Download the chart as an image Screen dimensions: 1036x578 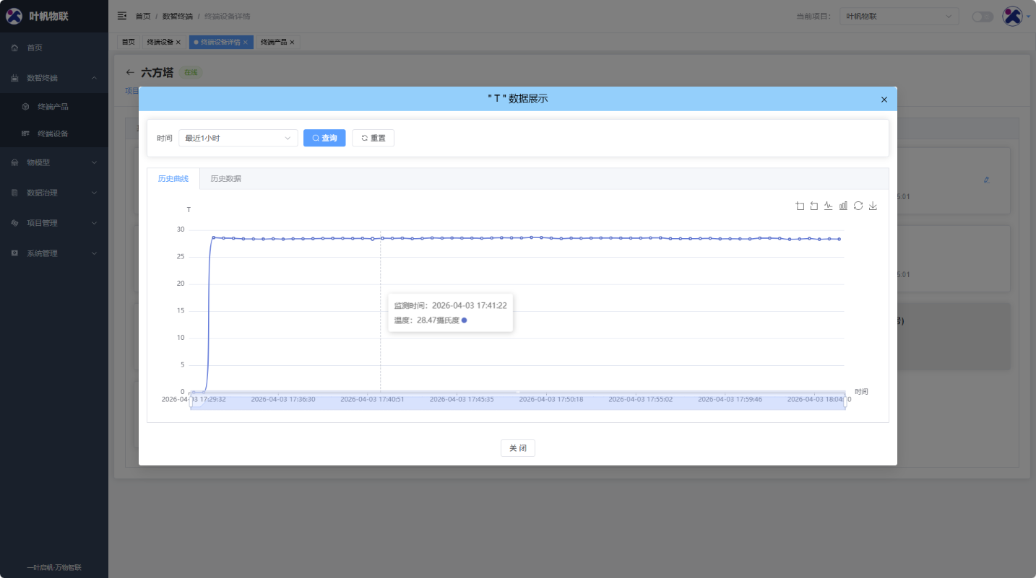coord(873,206)
